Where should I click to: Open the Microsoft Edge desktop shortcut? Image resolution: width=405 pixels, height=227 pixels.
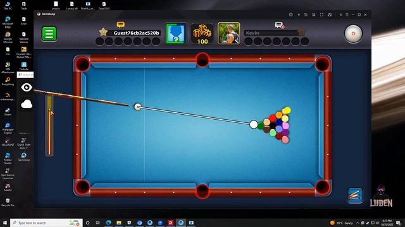click(8, 22)
